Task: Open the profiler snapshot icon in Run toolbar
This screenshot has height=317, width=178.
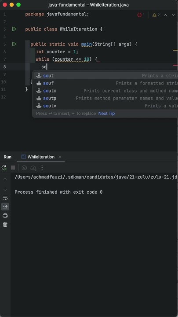Action: [33, 168]
